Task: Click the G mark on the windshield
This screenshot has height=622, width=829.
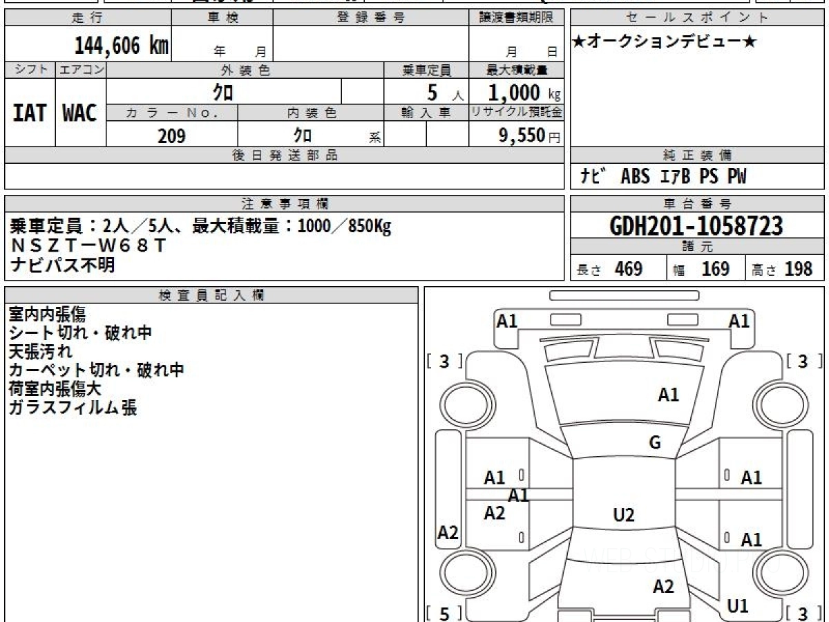Action: 655,443
